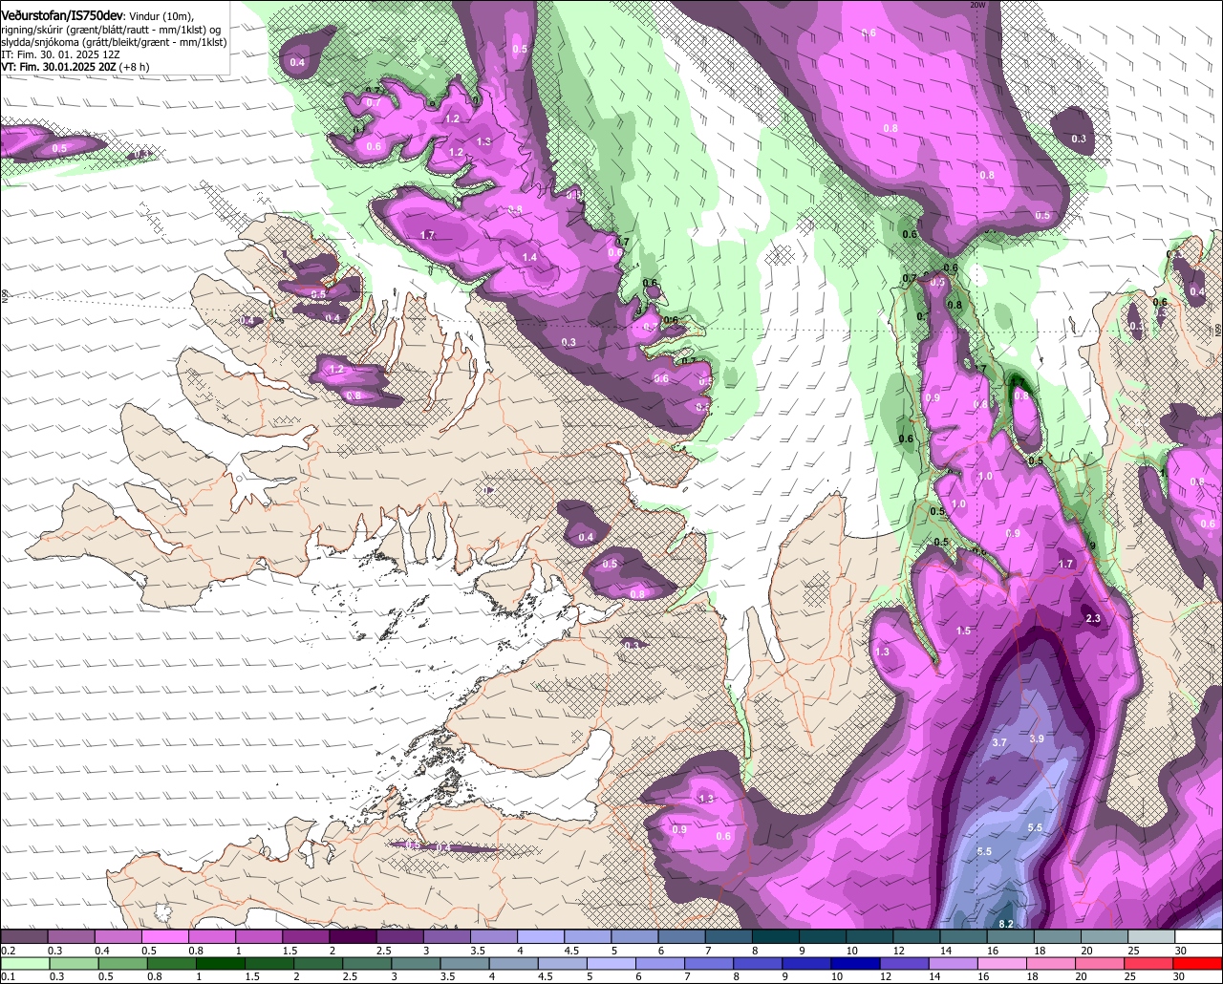Select the darkest purple snow-scale swatch starting at 2
The image size is (1223, 984).
click(x=353, y=936)
